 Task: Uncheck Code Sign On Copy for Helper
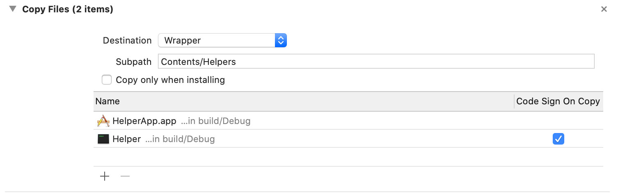click(558, 139)
